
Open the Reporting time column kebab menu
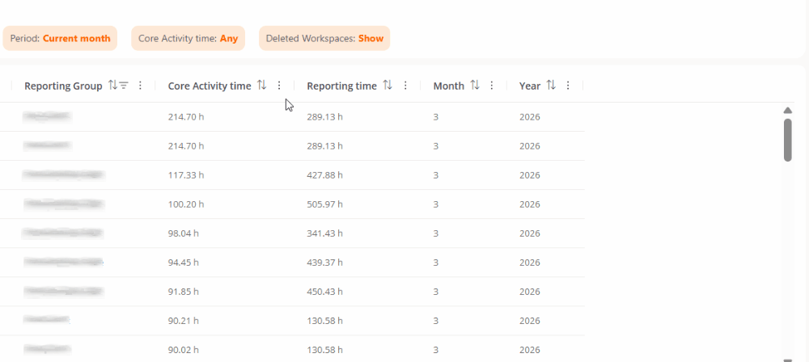pyautogui.click(x=405, y=86)
